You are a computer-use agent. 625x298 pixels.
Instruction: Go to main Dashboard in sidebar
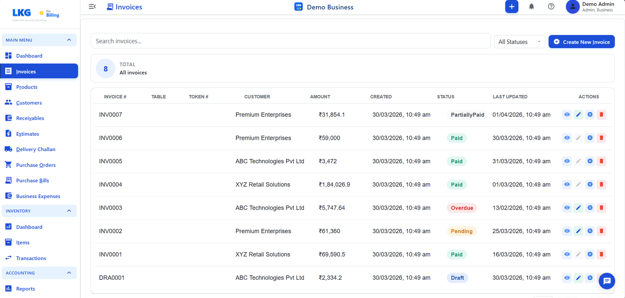click(39, 56)
